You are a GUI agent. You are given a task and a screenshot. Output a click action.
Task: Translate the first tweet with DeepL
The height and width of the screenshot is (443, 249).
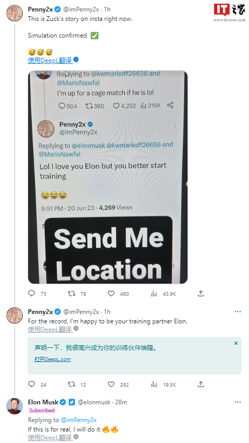[x=50, y=60]
